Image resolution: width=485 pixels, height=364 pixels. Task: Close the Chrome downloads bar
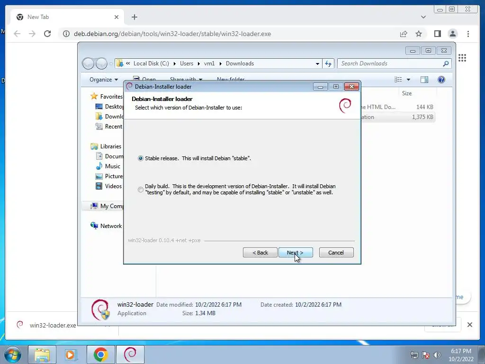(469, 325)
